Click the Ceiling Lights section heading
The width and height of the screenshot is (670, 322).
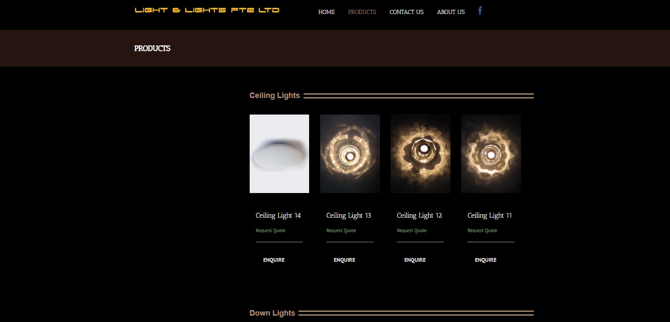275,95
